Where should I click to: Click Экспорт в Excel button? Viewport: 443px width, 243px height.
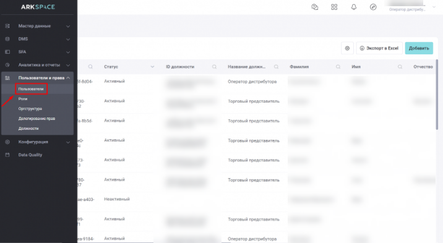pyautogui.click(x=379, y=48)
